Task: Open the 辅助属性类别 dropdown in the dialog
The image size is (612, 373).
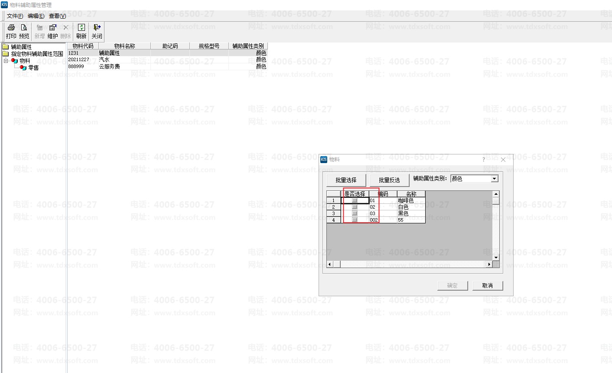Action: (x=494, y=179)
